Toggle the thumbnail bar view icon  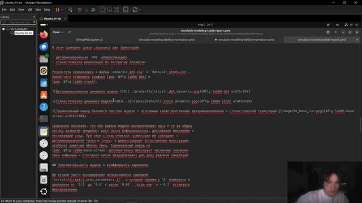(x=109, y=10)
